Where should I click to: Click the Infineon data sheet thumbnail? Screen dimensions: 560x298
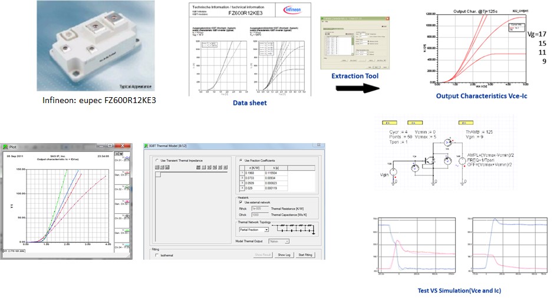[250, 49]
